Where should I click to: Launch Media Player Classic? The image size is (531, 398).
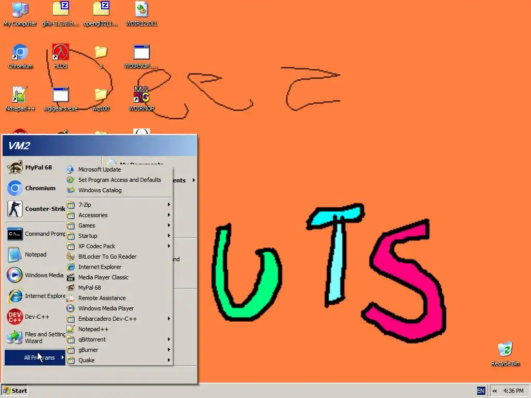[119, 277]
